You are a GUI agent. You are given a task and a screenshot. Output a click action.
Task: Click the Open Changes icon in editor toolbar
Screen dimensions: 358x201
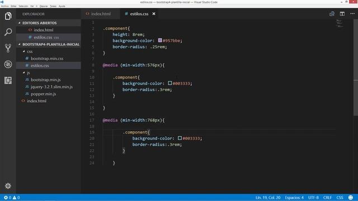click(x=332, y=14)
